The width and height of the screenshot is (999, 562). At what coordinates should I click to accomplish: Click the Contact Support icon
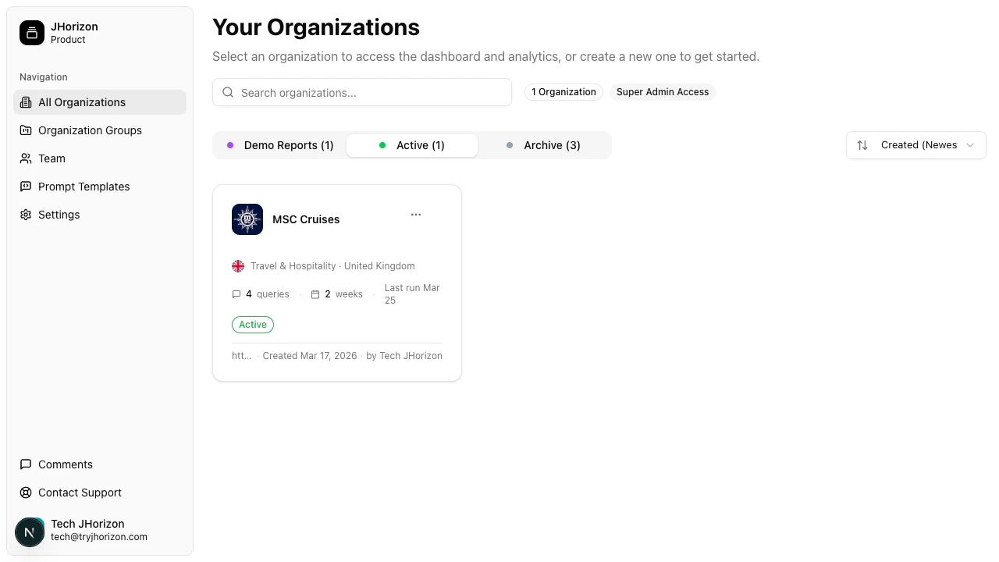click(26, 493)
